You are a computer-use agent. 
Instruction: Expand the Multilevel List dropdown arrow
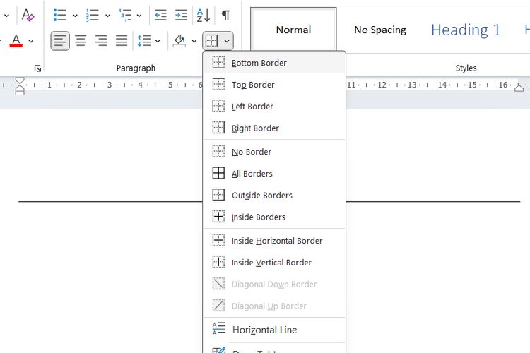click(x=139, y=16)
